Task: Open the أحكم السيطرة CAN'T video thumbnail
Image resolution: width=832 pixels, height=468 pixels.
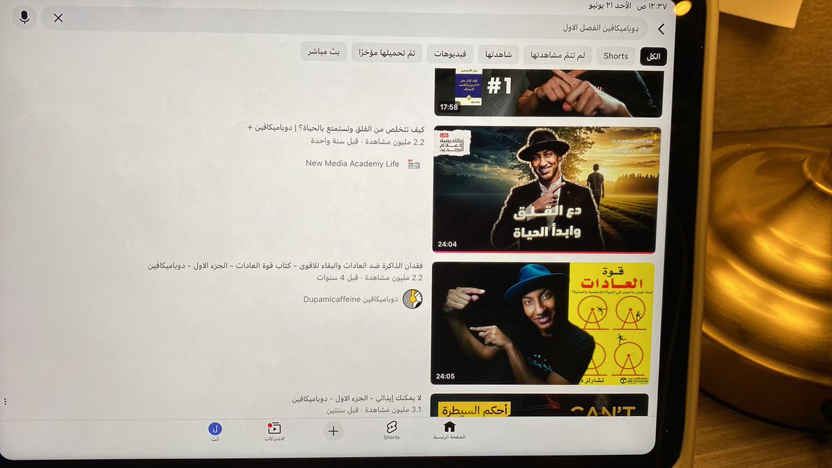Action: [x=539, y=406]
